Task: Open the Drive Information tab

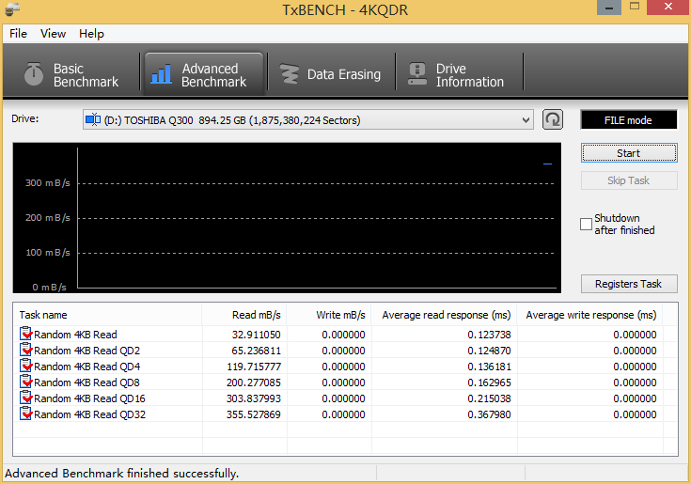Action: click(x=459, y=74)
